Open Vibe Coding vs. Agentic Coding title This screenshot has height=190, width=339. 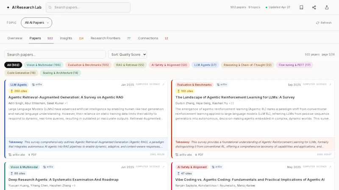tap(250, 179)
